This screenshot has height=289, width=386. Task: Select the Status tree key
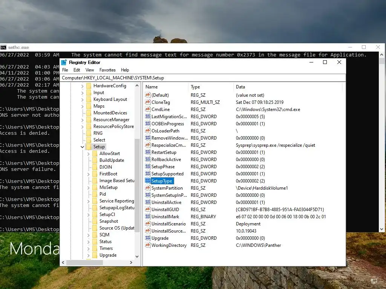point(106,241)
